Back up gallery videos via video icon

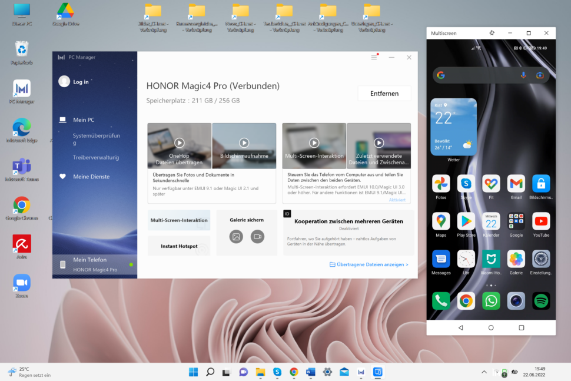tap(257, 237)
